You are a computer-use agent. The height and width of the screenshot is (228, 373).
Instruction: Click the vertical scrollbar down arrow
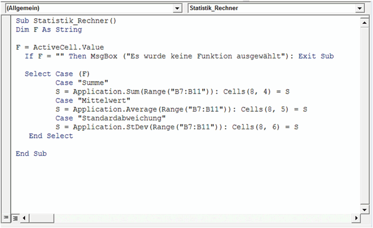coord(364,210)
